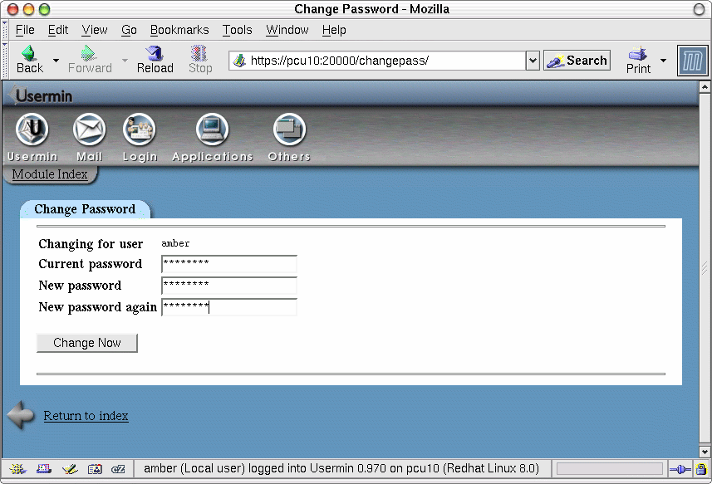This screenshot has height=484, width=712.
Task: Open Mail component icon in status bar
Action: 43,469
